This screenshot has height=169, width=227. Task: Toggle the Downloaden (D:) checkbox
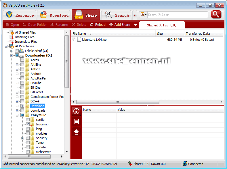coord(17,55)
